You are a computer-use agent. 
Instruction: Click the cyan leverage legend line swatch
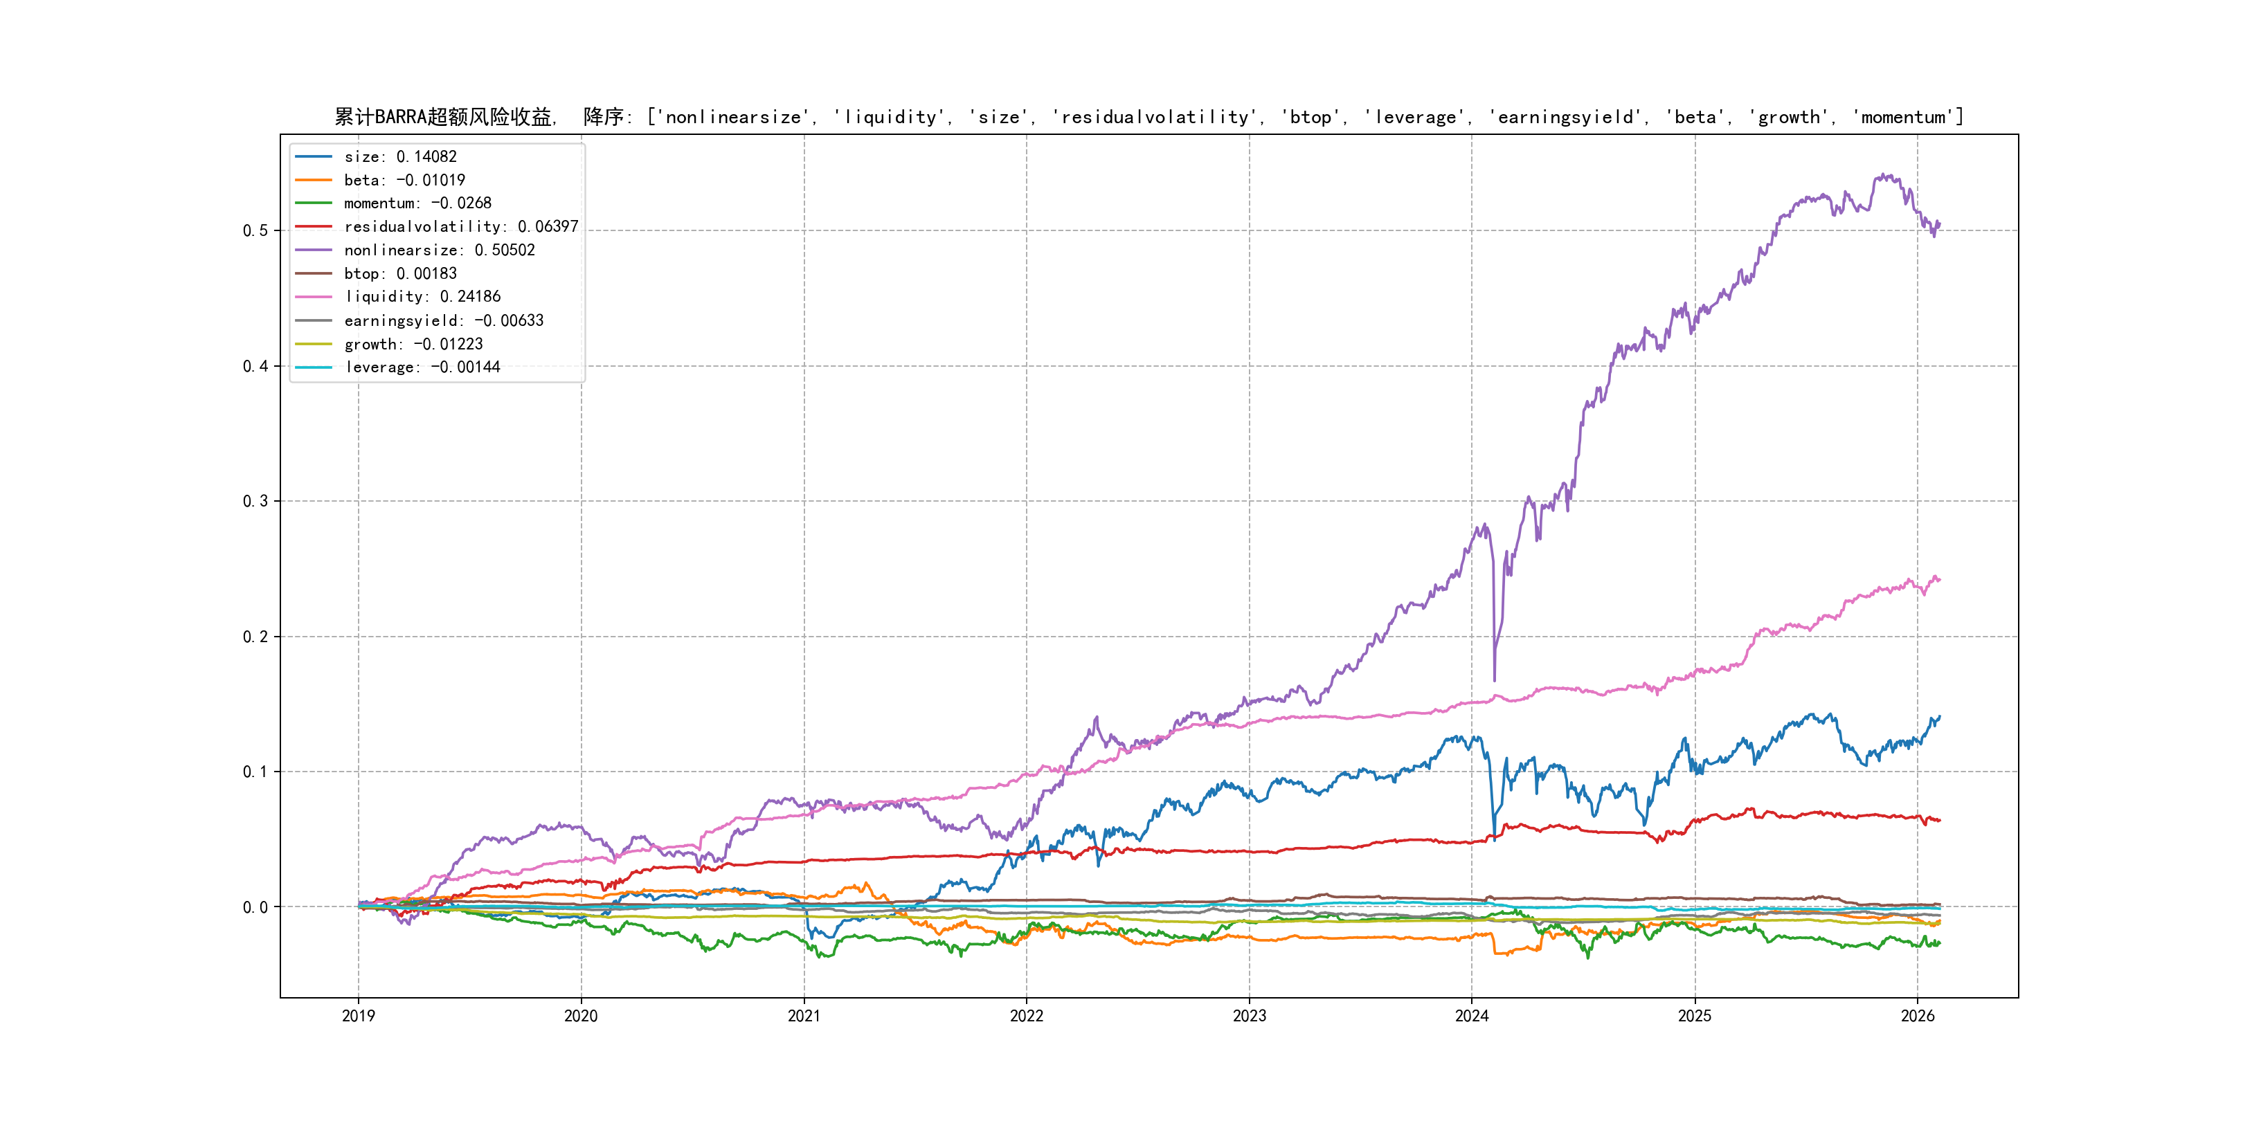point(314,367)
